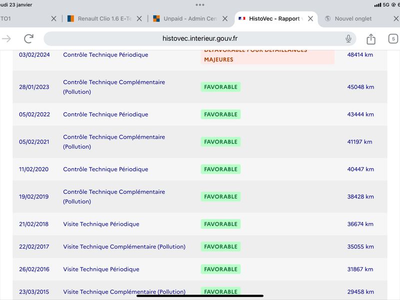The width and height of the screenshot is (400, 300).
Task: Close the Unpaid - Admin Center tab
Action: (x=225, y=18)
